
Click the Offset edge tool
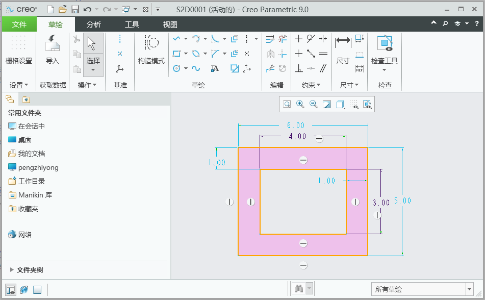pyautogui.click(x=235, y=39)
